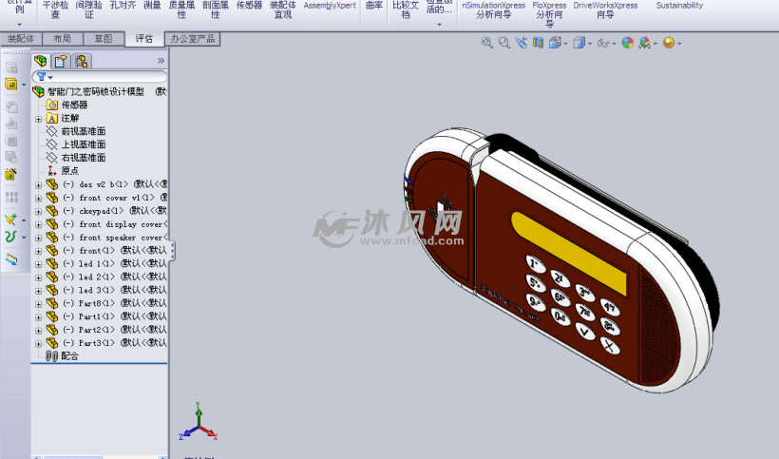Open the Apply Scene dropdown arrow
This screenshot has height=459, width=779.
[x=655, y=44]
